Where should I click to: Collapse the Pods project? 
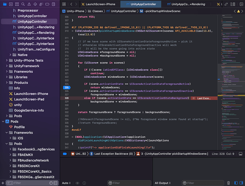3,122
